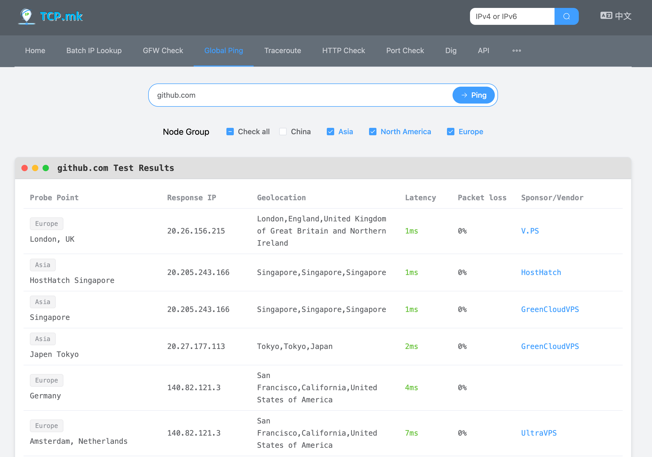
Task: Click the Europe tag in Amsterdam row
Action: [x=46, y=426]
